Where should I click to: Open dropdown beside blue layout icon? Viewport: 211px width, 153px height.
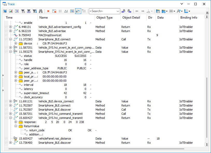tap(189, 11)
